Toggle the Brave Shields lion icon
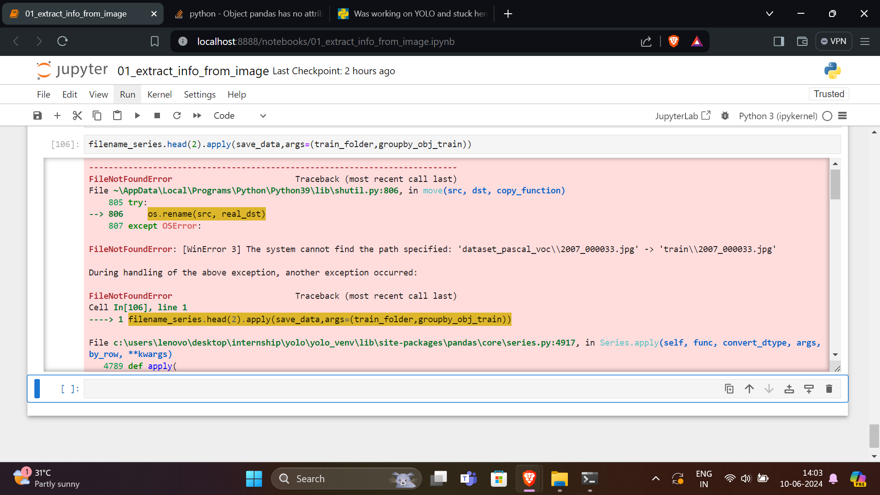This screenshot has width=880, height=495. (x=673, y=41)
